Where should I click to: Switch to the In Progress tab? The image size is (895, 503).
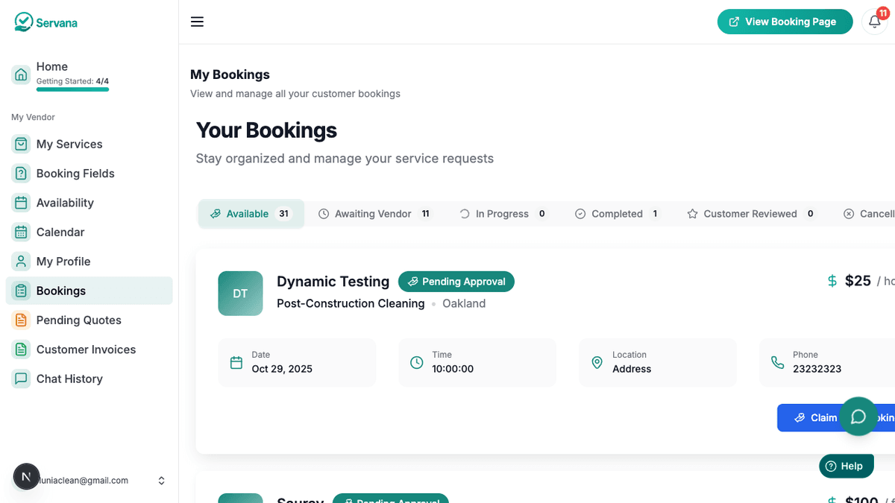point(503,214)
